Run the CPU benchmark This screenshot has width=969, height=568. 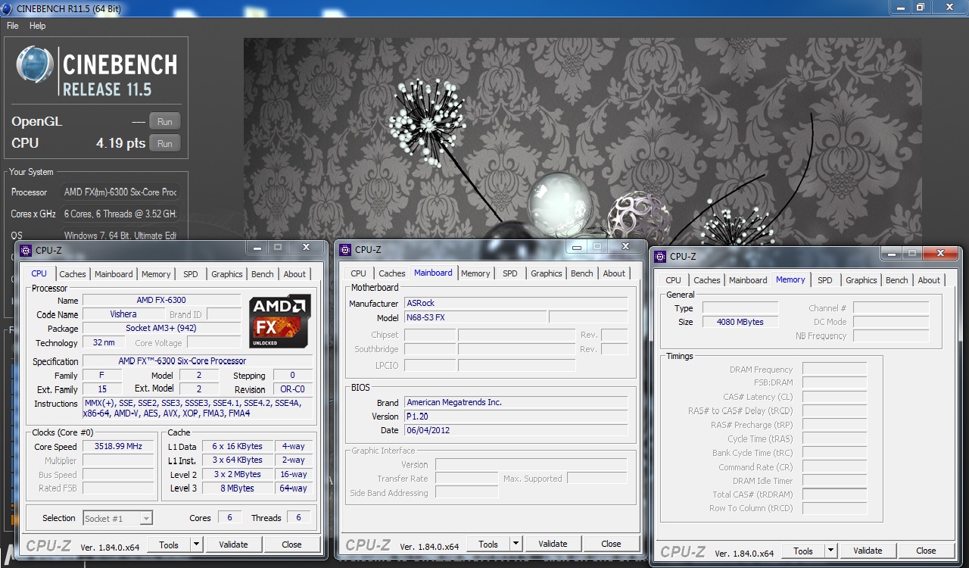(x=165, y=143)
